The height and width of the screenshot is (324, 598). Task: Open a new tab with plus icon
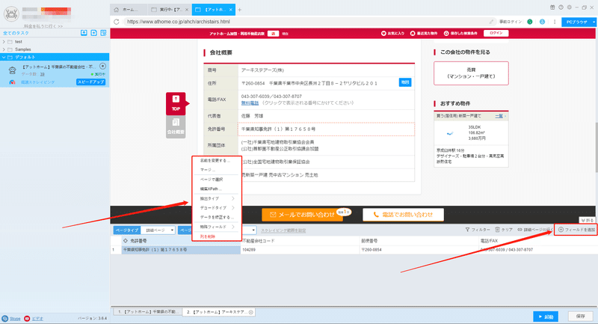coord(239,10)
